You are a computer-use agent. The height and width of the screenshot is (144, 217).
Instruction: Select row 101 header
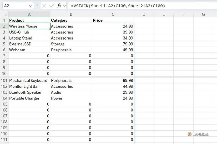click(x=4, y=80)
